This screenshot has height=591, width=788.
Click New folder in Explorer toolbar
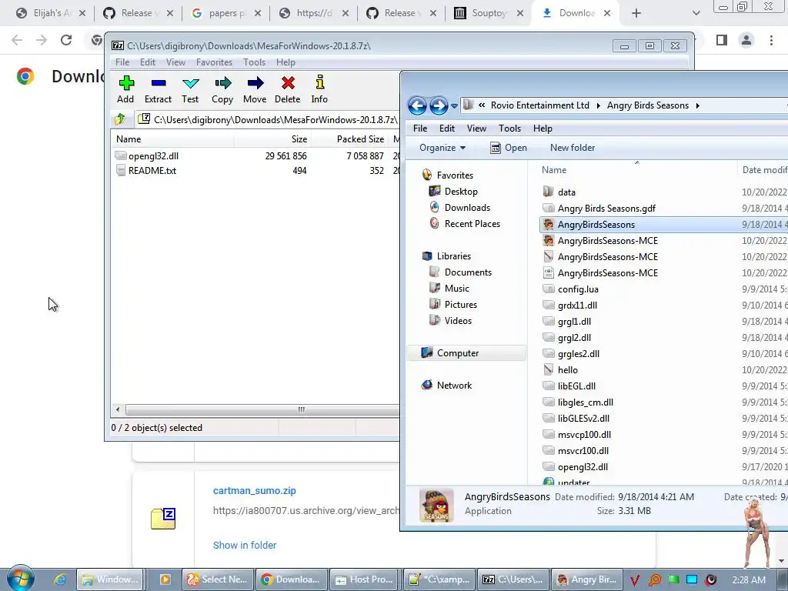pyautogui.click(x=573, y=148)
